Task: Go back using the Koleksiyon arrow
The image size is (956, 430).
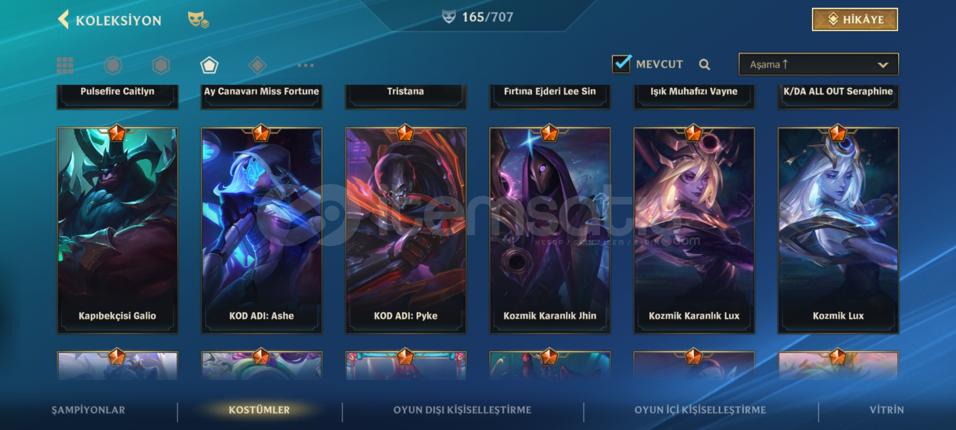Action: pyautogui.click(x=64, y=20)
